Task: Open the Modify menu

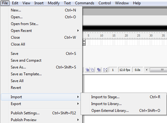Action: (54, 3)
